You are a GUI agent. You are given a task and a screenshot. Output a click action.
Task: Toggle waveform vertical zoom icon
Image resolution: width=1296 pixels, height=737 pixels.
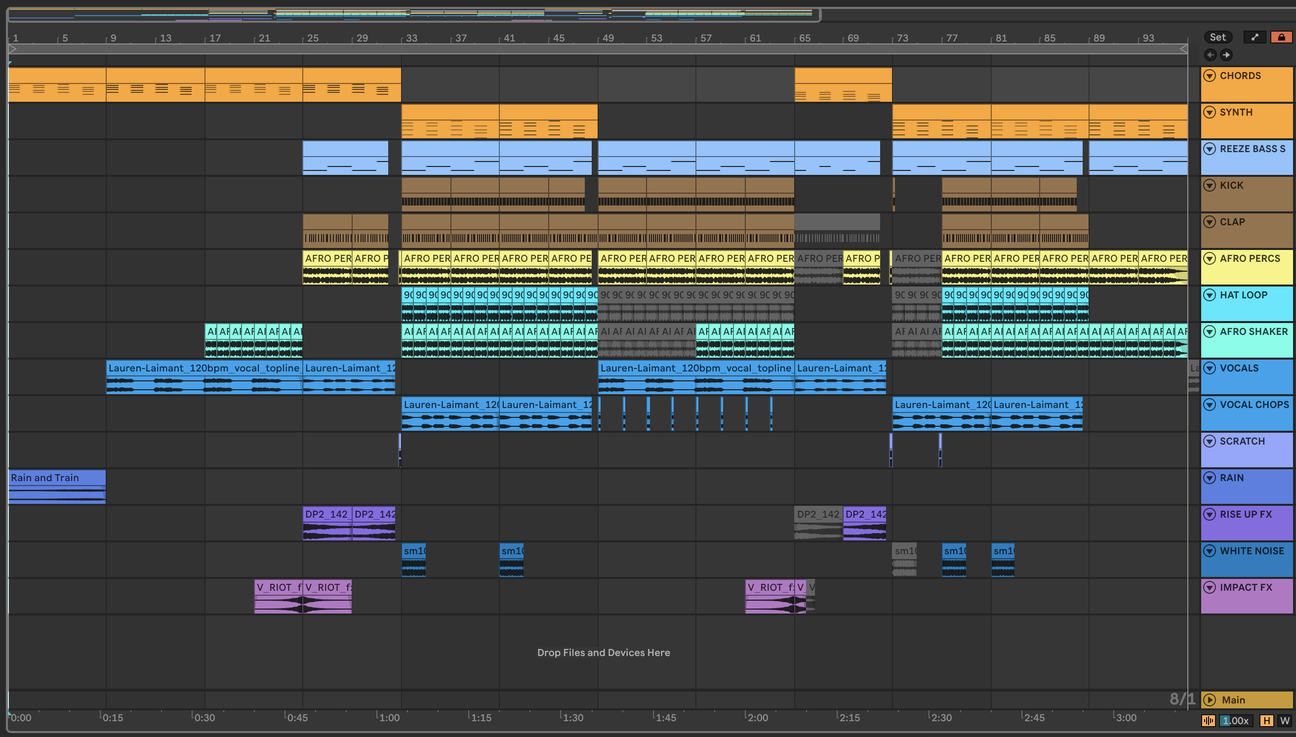(x=1209, y=720)
